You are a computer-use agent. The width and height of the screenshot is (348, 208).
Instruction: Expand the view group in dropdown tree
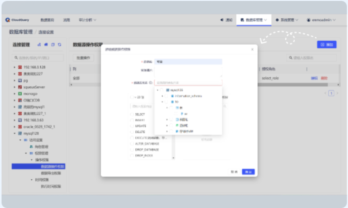pos(167,119)
